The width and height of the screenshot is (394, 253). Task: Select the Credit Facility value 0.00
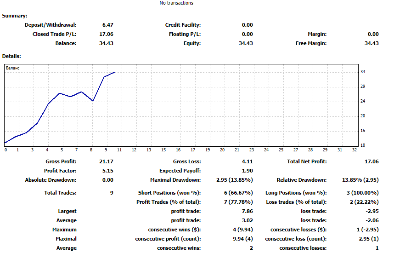[x=247, y=25]
